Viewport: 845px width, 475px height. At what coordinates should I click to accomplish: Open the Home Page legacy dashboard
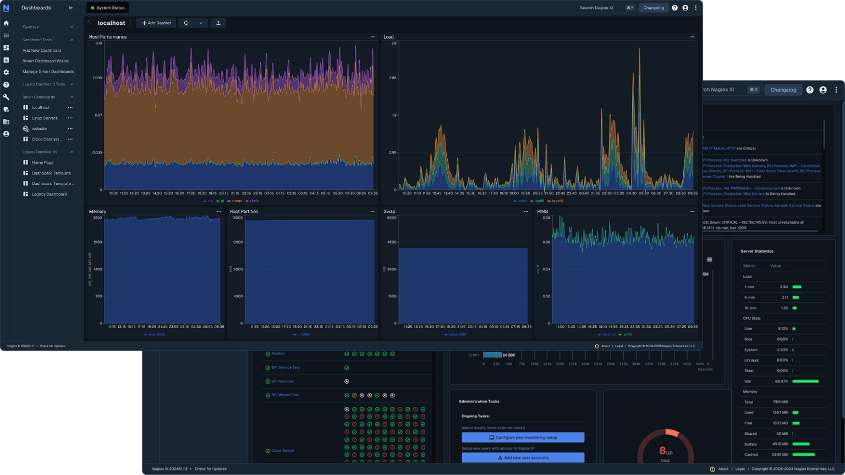click(x=42, y=162)
